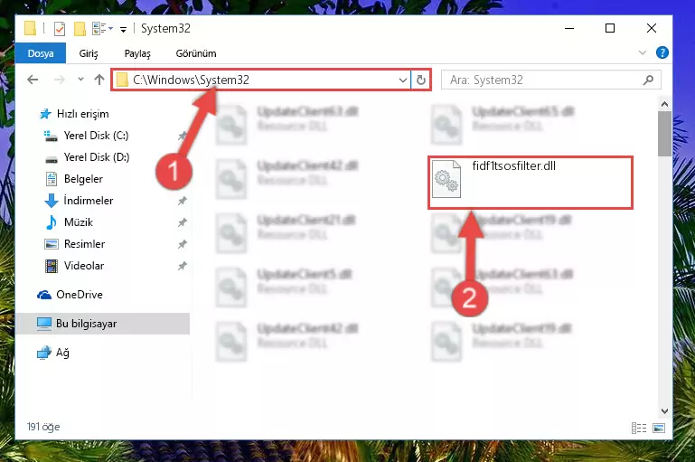Click the file list scroll down arrow
The image size is (695, 462).
coord(664,411)
